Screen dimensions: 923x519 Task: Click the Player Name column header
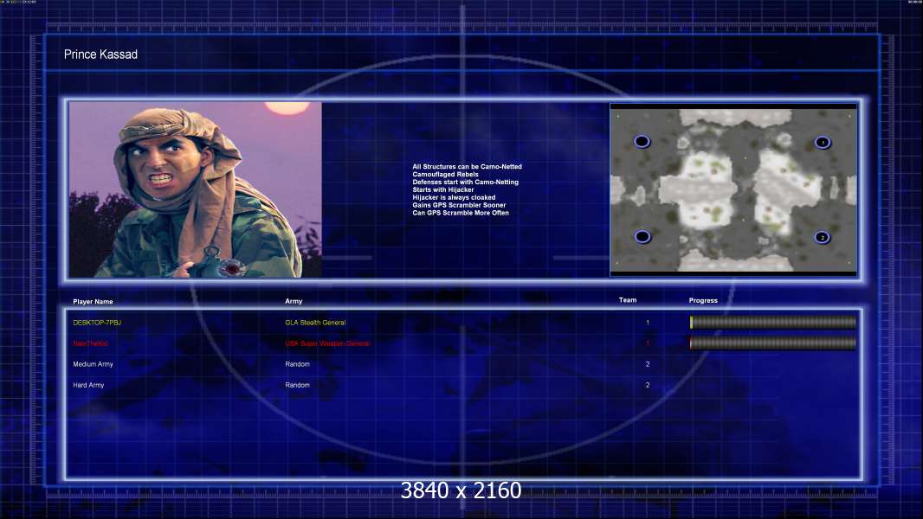coord(93,302)
